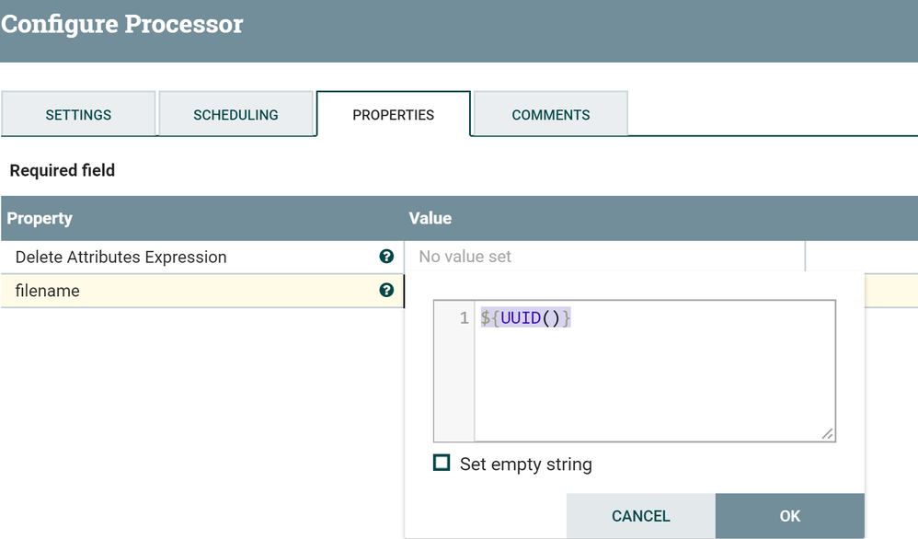Click inside the expression editor text area
This screenshot has height=539, width=918.
653,386
